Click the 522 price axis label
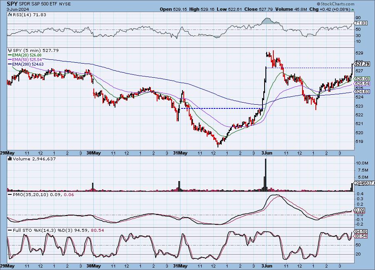This screenshot has height=270, width=375. point(360,115)
